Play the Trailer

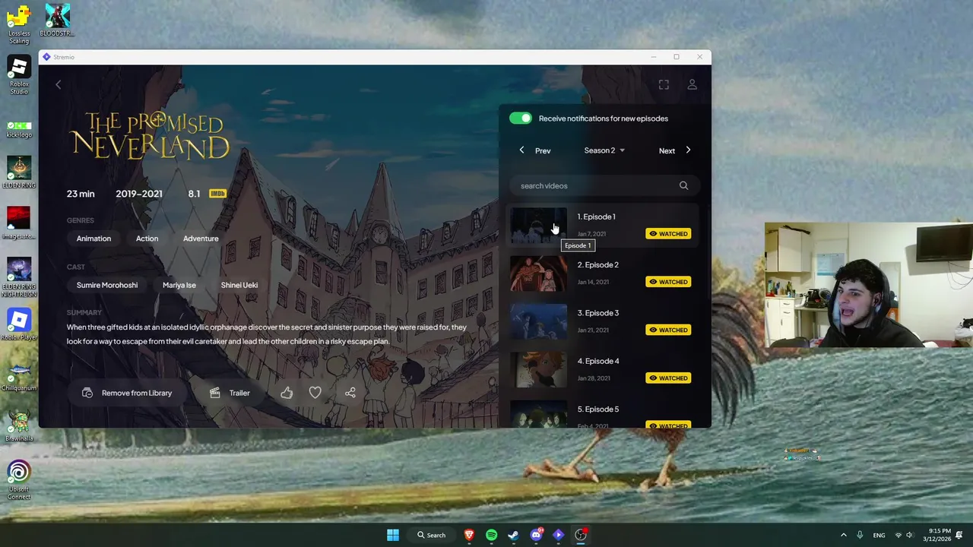pyautogui.click(x=230, y=393)
